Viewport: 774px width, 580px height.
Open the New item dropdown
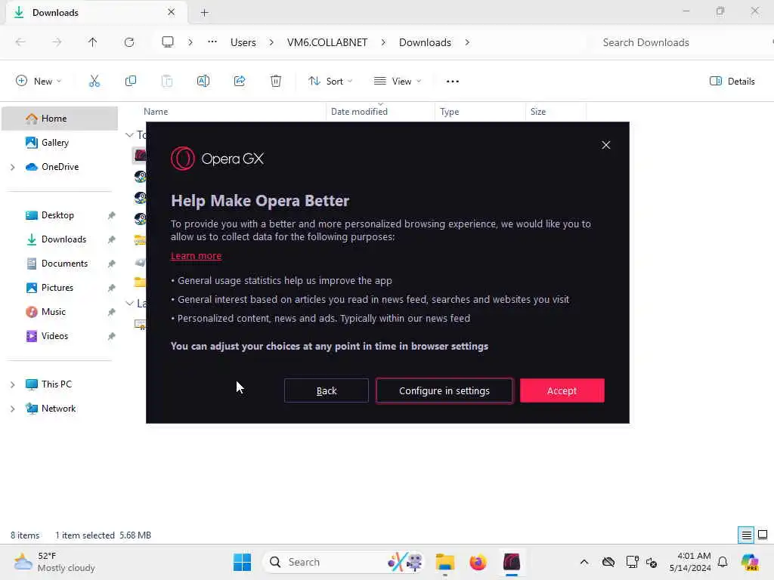coord(39,82)
